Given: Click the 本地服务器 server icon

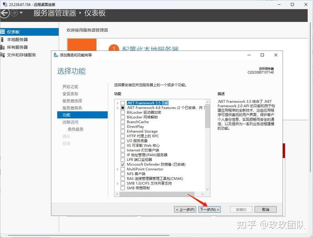Looking at the screenshot, I should coord(2,40).
